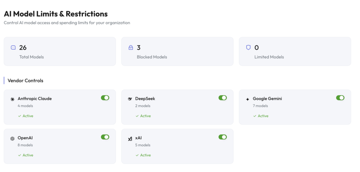Click 'Active' status text in xAI card
The image size is (360, 172).
pyautogui.click(x=145, y=155)
